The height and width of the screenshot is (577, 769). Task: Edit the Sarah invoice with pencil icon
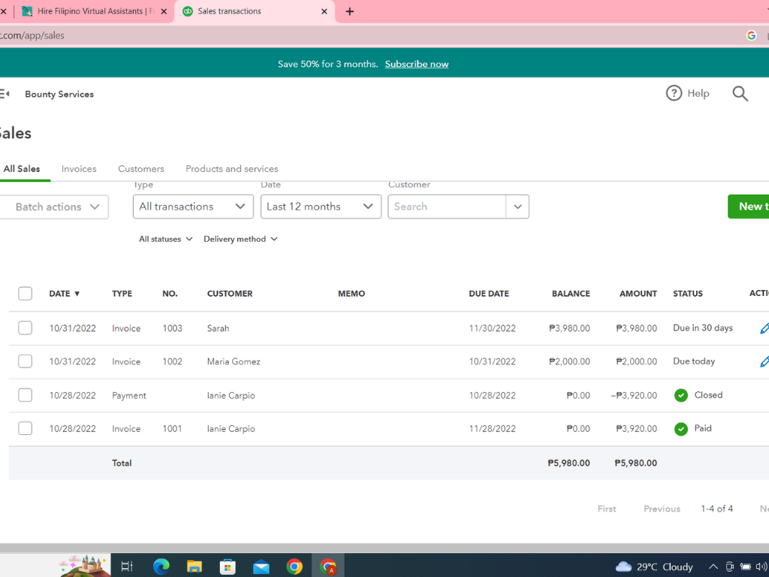764,328
